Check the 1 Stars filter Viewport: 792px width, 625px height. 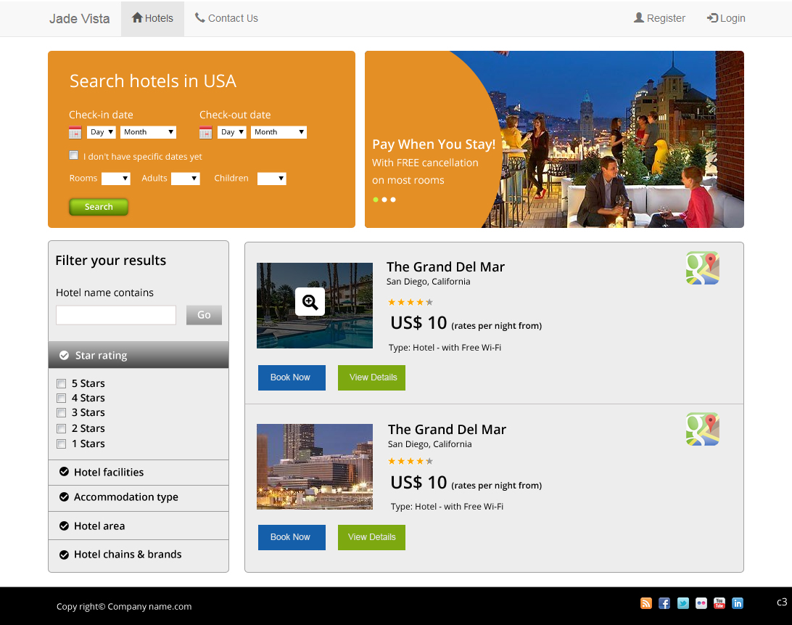click(x=62, y=444)
